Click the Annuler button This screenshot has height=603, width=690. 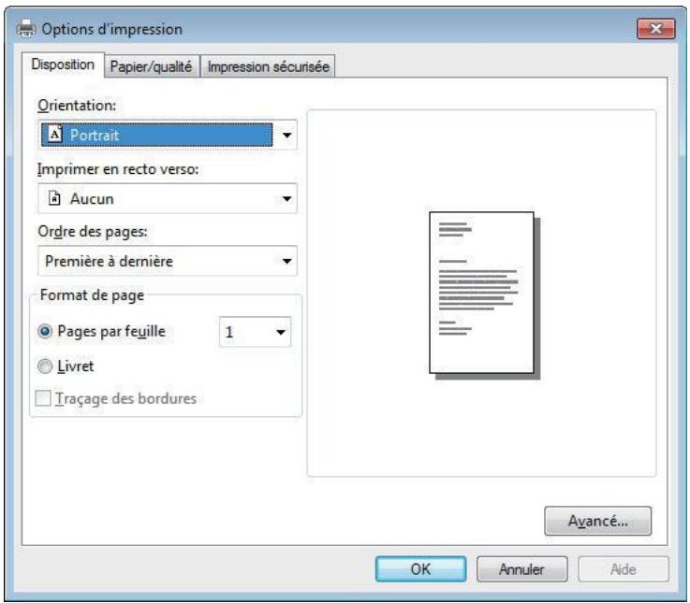[x=521, y=569]
